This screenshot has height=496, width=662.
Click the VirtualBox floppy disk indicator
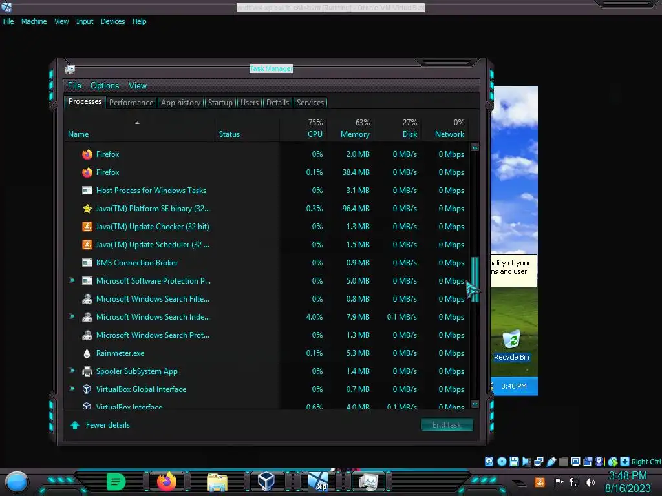pos(514,461)
